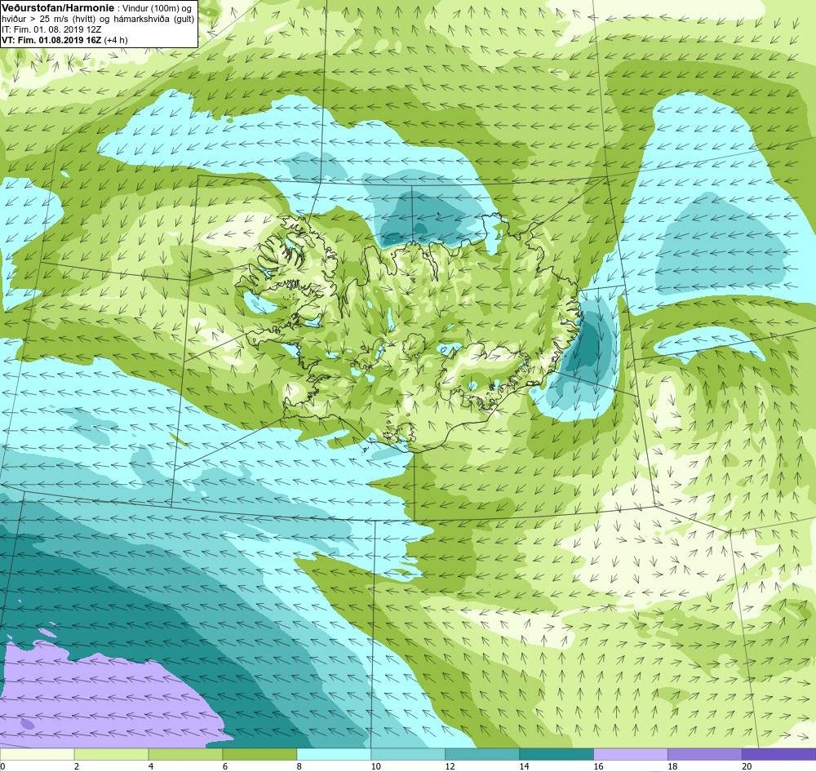Viewport: 816px width, 772px height.
Task: Click the legend value "12"
Action: [x=450, y=766]
